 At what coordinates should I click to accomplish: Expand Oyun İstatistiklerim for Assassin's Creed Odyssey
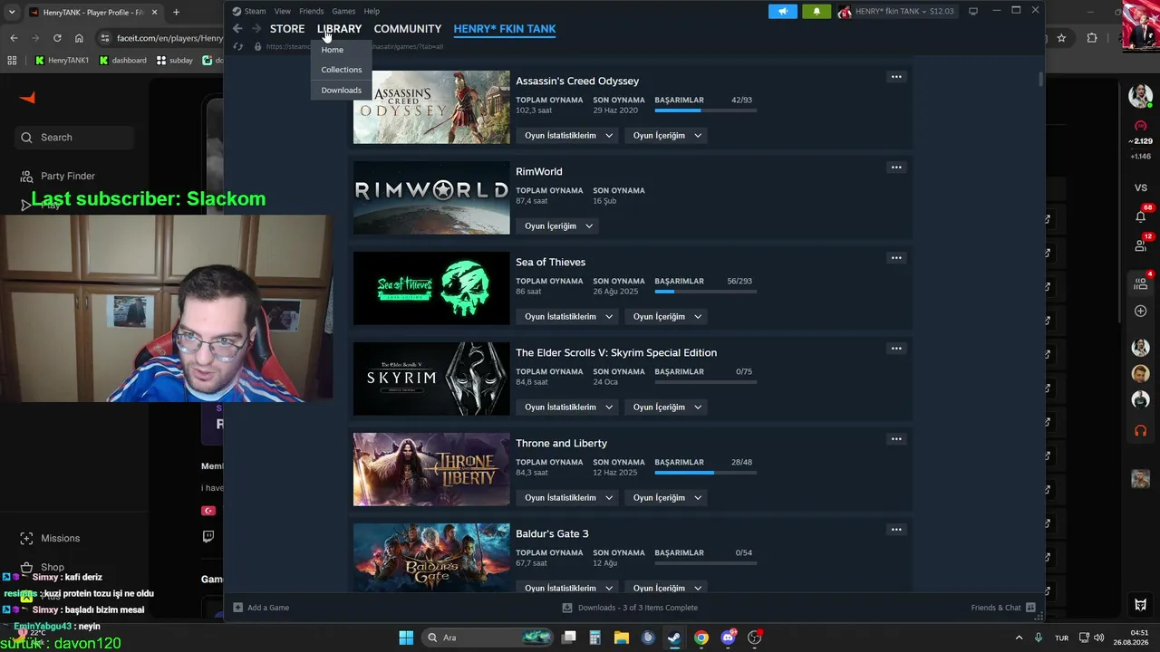click(x=569, y=136)
